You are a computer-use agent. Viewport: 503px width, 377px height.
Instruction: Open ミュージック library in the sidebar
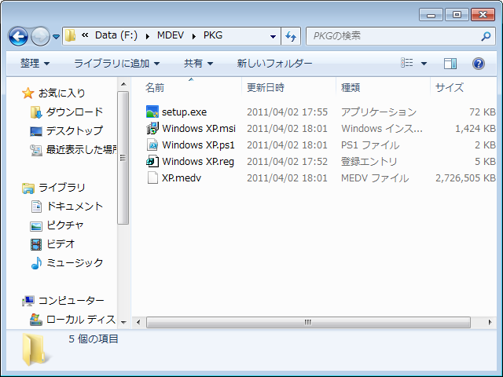[x=74, y=262]
